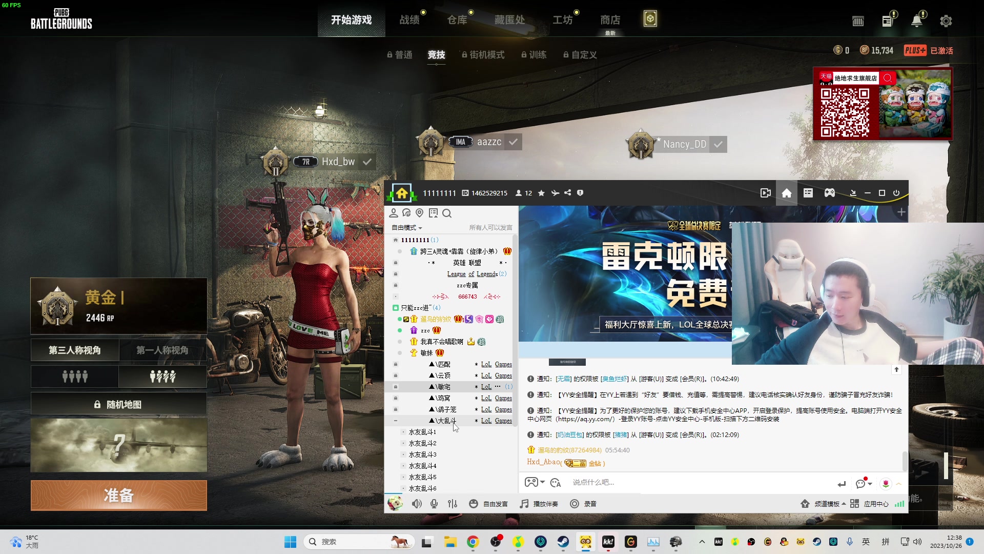Open 藏匿处 tab

point(509,20)
